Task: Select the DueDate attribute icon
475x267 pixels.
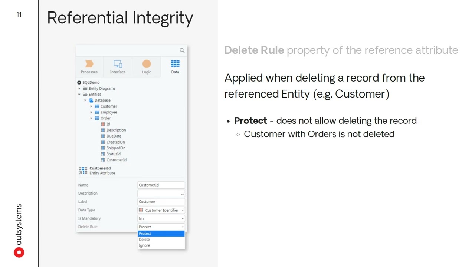Action: (103, 136)
